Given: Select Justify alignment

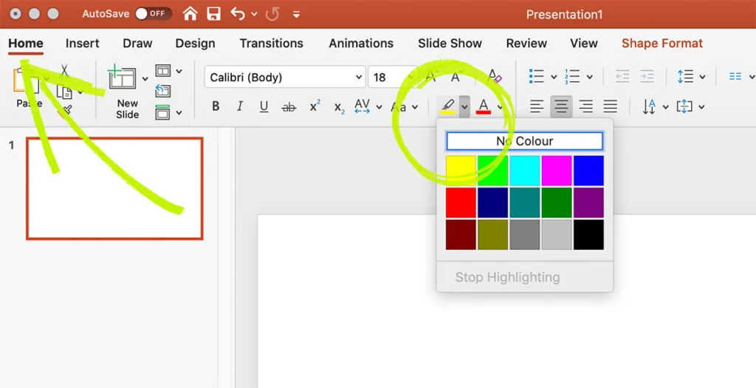Looking at the screenshot, I should click(x=611, y=106).
